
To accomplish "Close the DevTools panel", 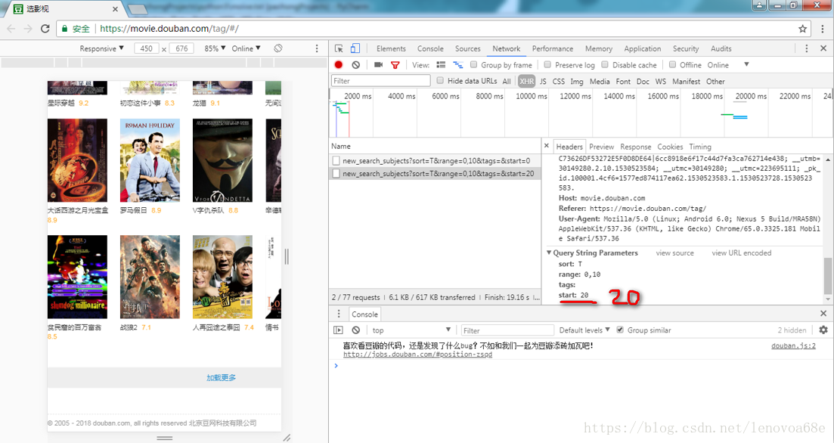I will [823, 48].
